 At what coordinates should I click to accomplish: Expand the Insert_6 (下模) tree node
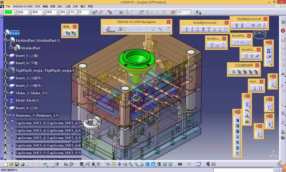(x=5, y=62)
